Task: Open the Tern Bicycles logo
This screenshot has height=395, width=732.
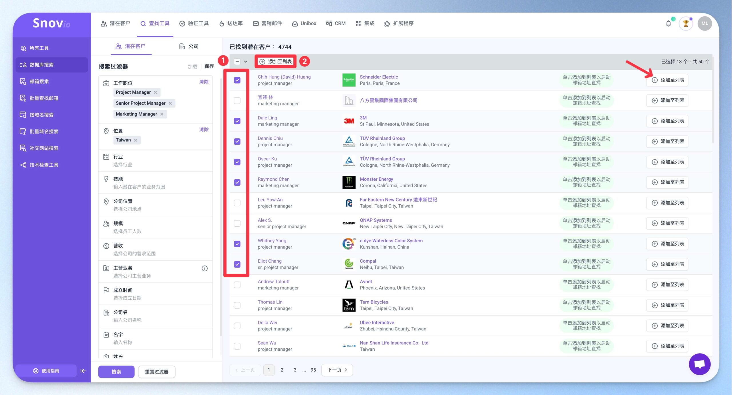Action: [x=349, y=305]
